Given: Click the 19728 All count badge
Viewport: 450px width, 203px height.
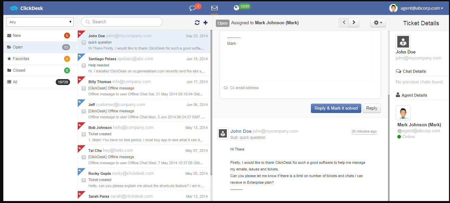Looking at the screenshot, I should (x=63, y=82).
